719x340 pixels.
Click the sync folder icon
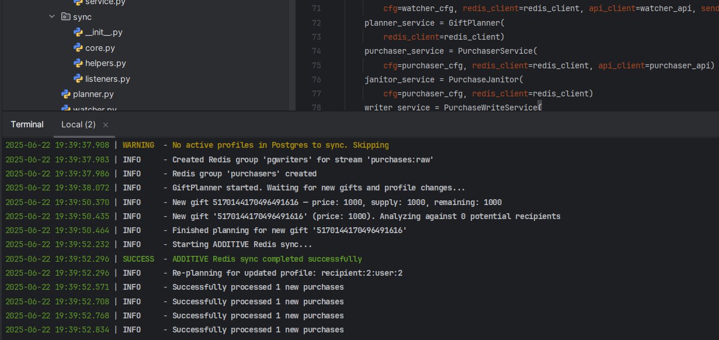tap(65, 17)
